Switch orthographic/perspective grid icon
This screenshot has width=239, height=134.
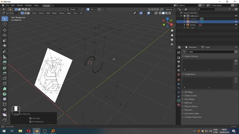[x=172, y=44]
